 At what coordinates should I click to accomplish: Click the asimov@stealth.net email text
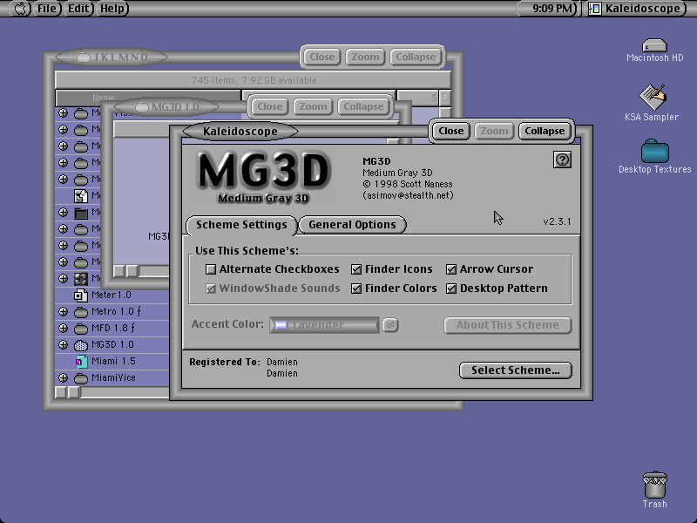point(408,195)
